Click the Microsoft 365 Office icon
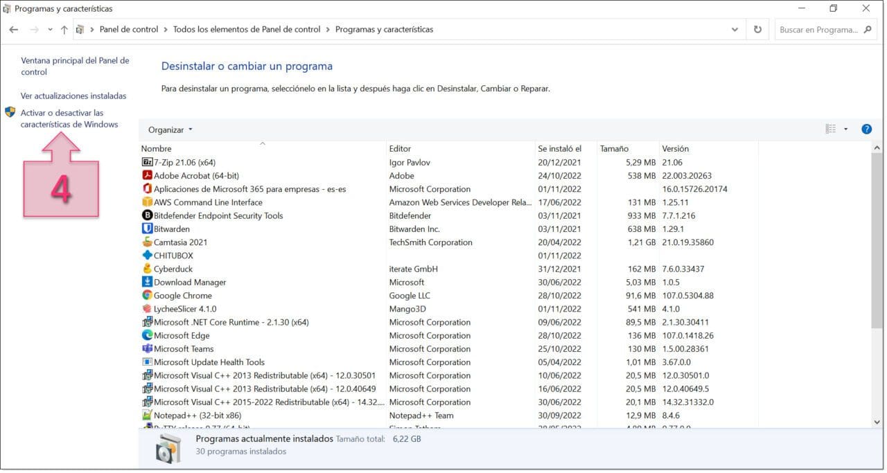 pyautogui.click(x=147, y=189)
